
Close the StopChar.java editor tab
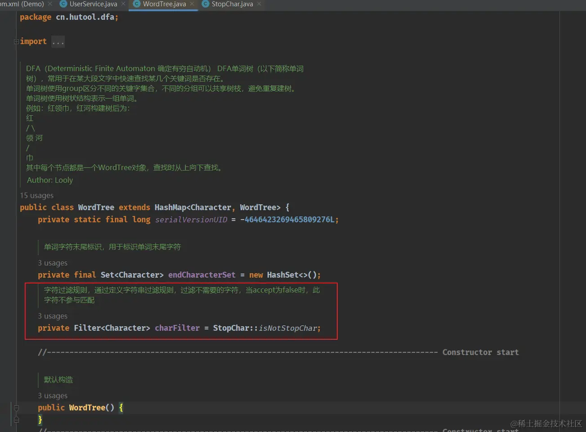pyautogui.click(x=259, y=4)
